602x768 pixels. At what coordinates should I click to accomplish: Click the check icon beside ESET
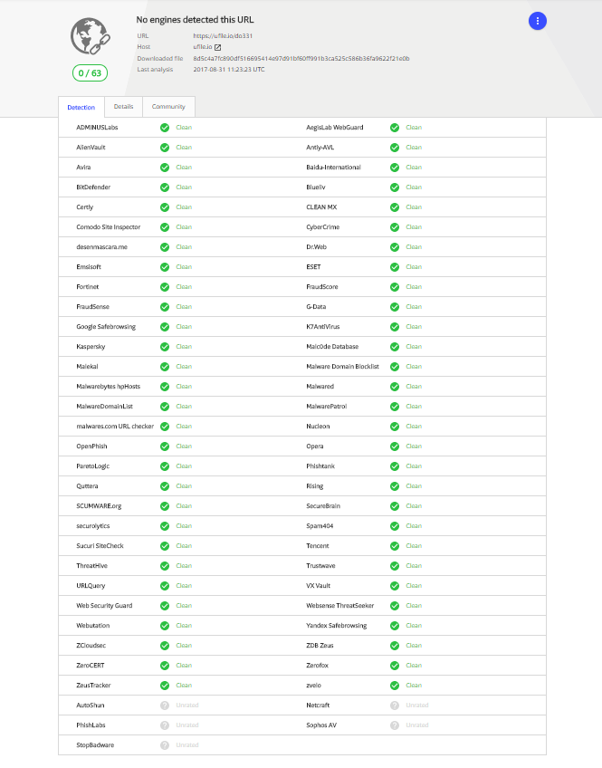pos(395,267)
